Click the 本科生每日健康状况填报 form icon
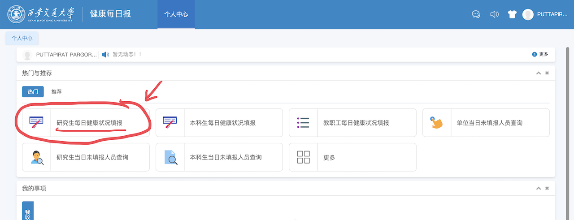 click(x=170, y=122)
